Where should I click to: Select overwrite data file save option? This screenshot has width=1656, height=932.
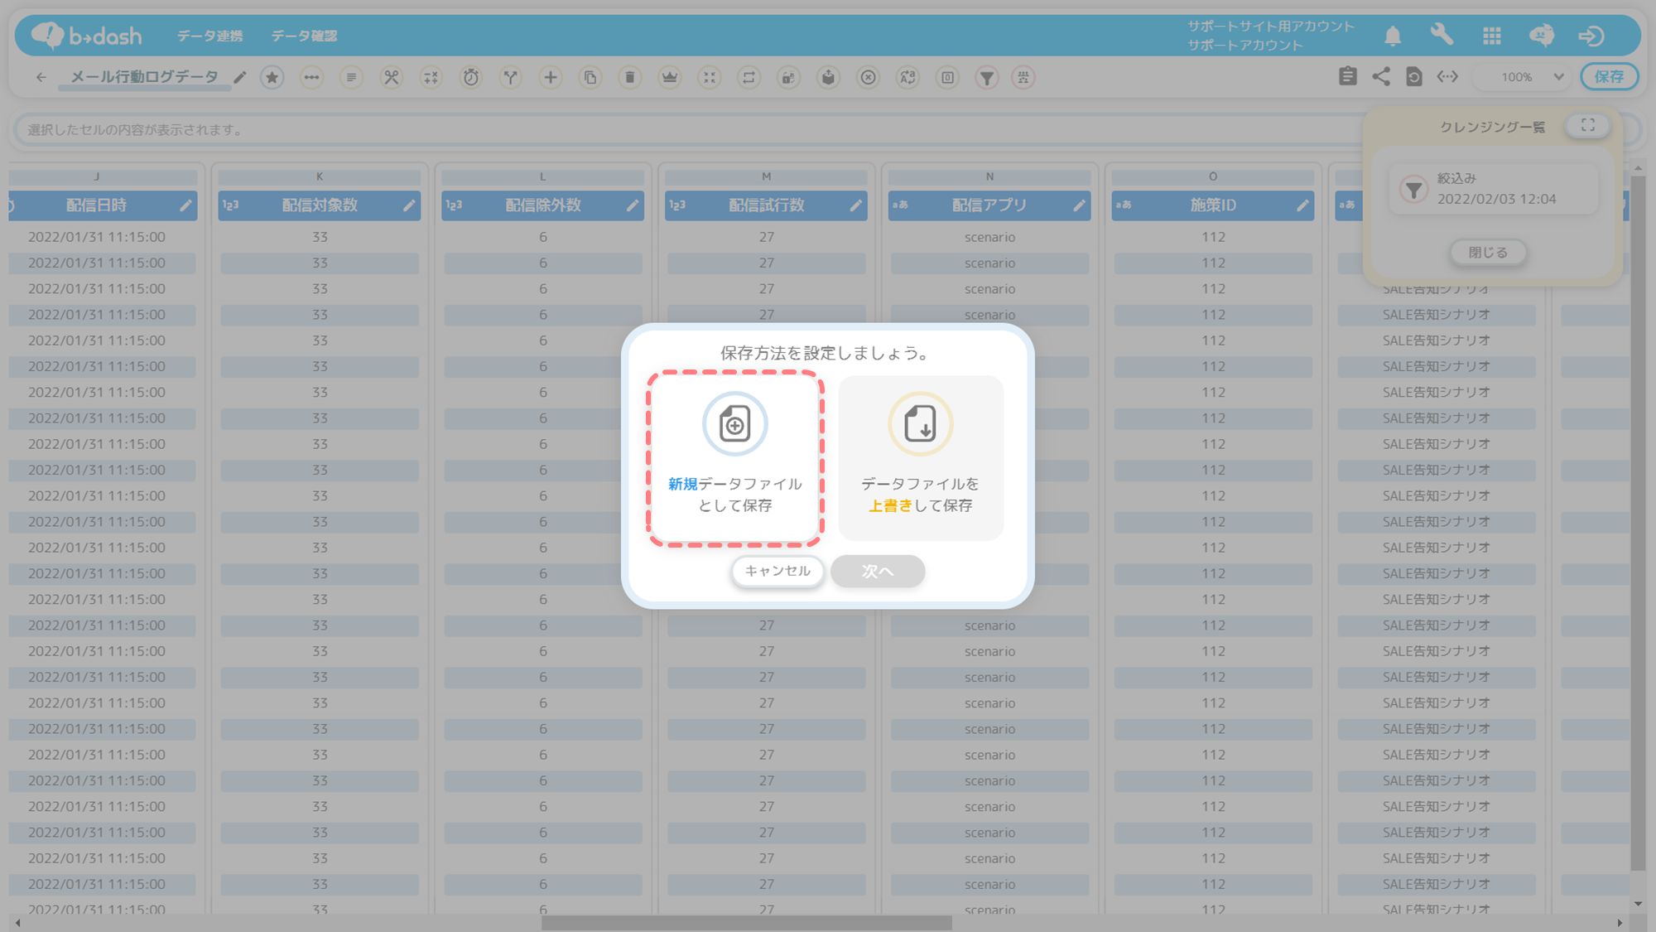click(921, 458)
